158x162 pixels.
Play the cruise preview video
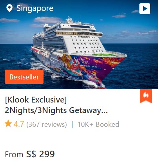[145, 9]
